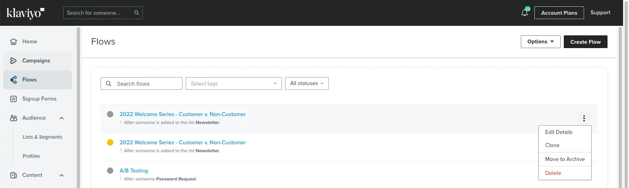Select Clone in the context menu
Screen dimensions: 629x188
point(552,145)
